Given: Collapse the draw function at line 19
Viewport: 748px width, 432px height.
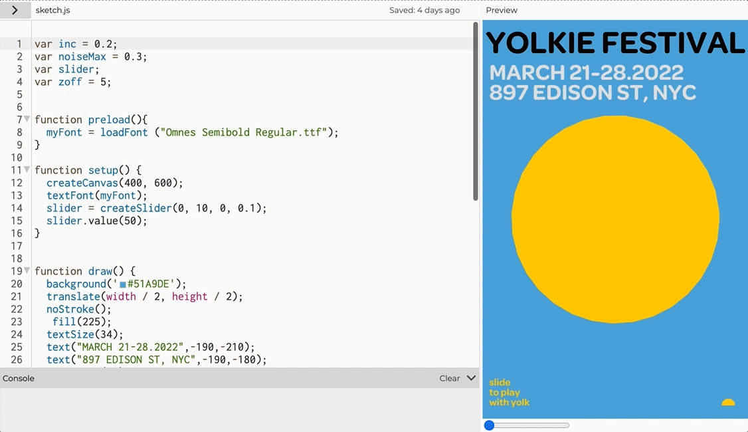Looking at the screenshot, I should 27,270.
